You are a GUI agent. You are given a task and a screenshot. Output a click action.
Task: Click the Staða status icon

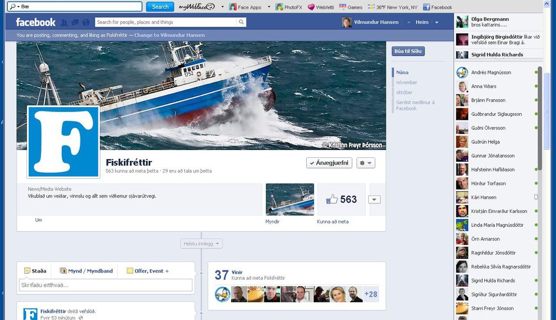click(27, 271)
